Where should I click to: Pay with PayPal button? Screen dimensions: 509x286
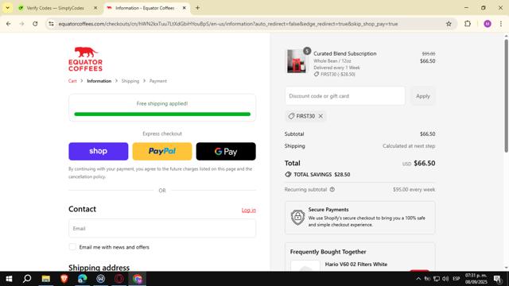click(x=162, y=151)
